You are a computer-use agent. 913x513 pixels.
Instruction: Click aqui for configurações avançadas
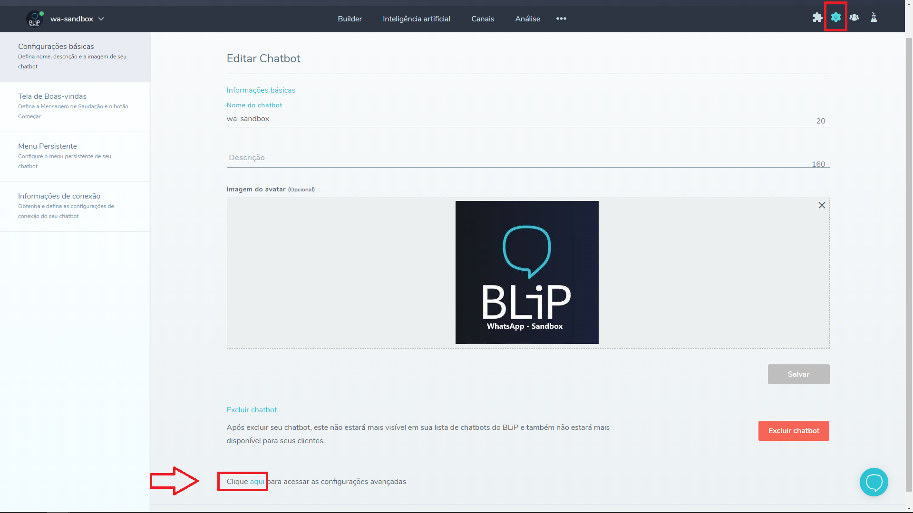[256, 481]
